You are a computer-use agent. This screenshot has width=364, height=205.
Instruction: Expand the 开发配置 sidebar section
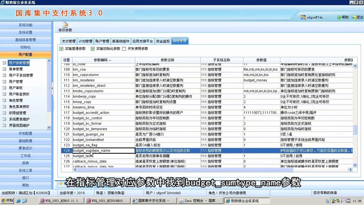pos(25,133)
